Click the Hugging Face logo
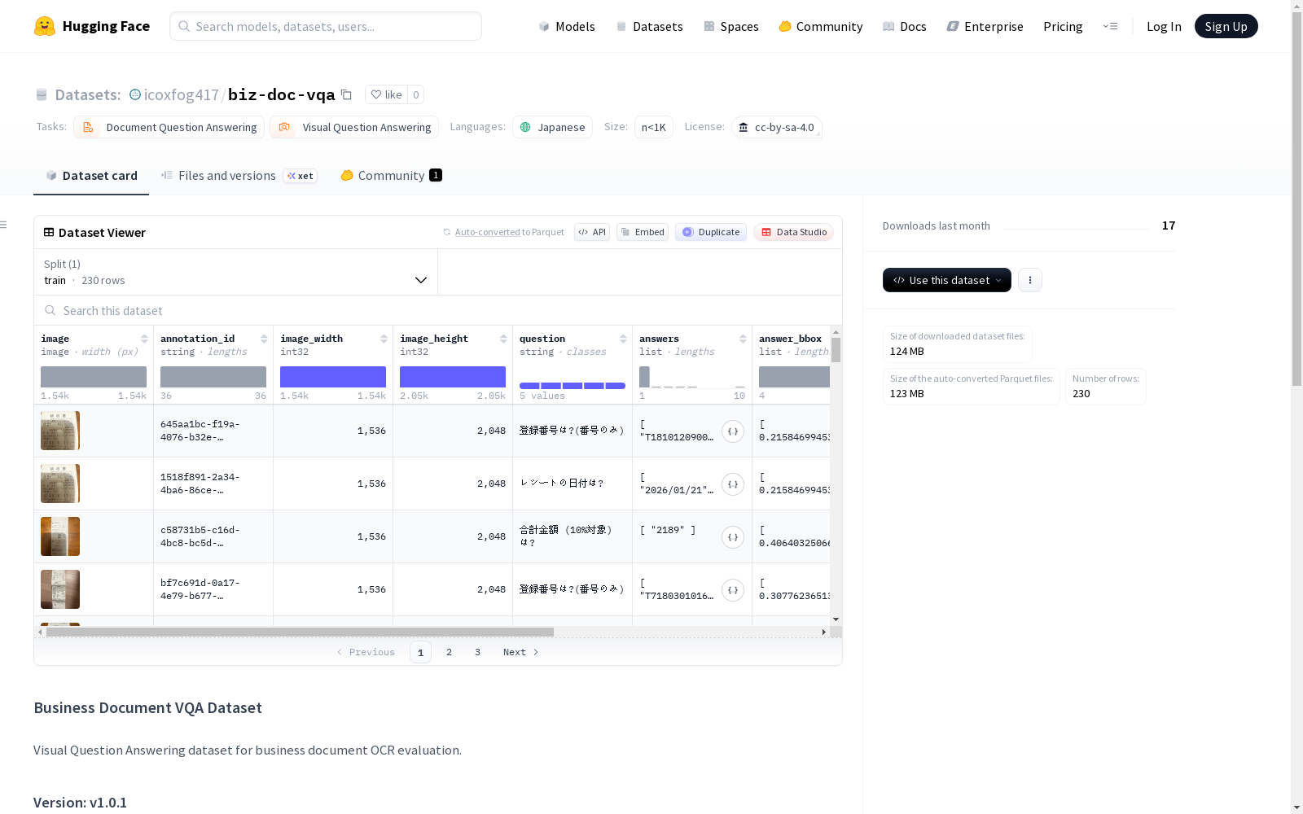 click(x=92, y=26)
